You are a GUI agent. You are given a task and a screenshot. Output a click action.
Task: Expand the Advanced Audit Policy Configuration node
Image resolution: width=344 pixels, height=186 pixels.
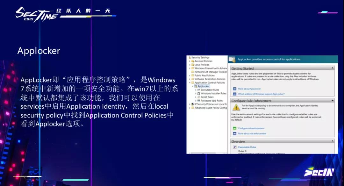coord(189,108)
